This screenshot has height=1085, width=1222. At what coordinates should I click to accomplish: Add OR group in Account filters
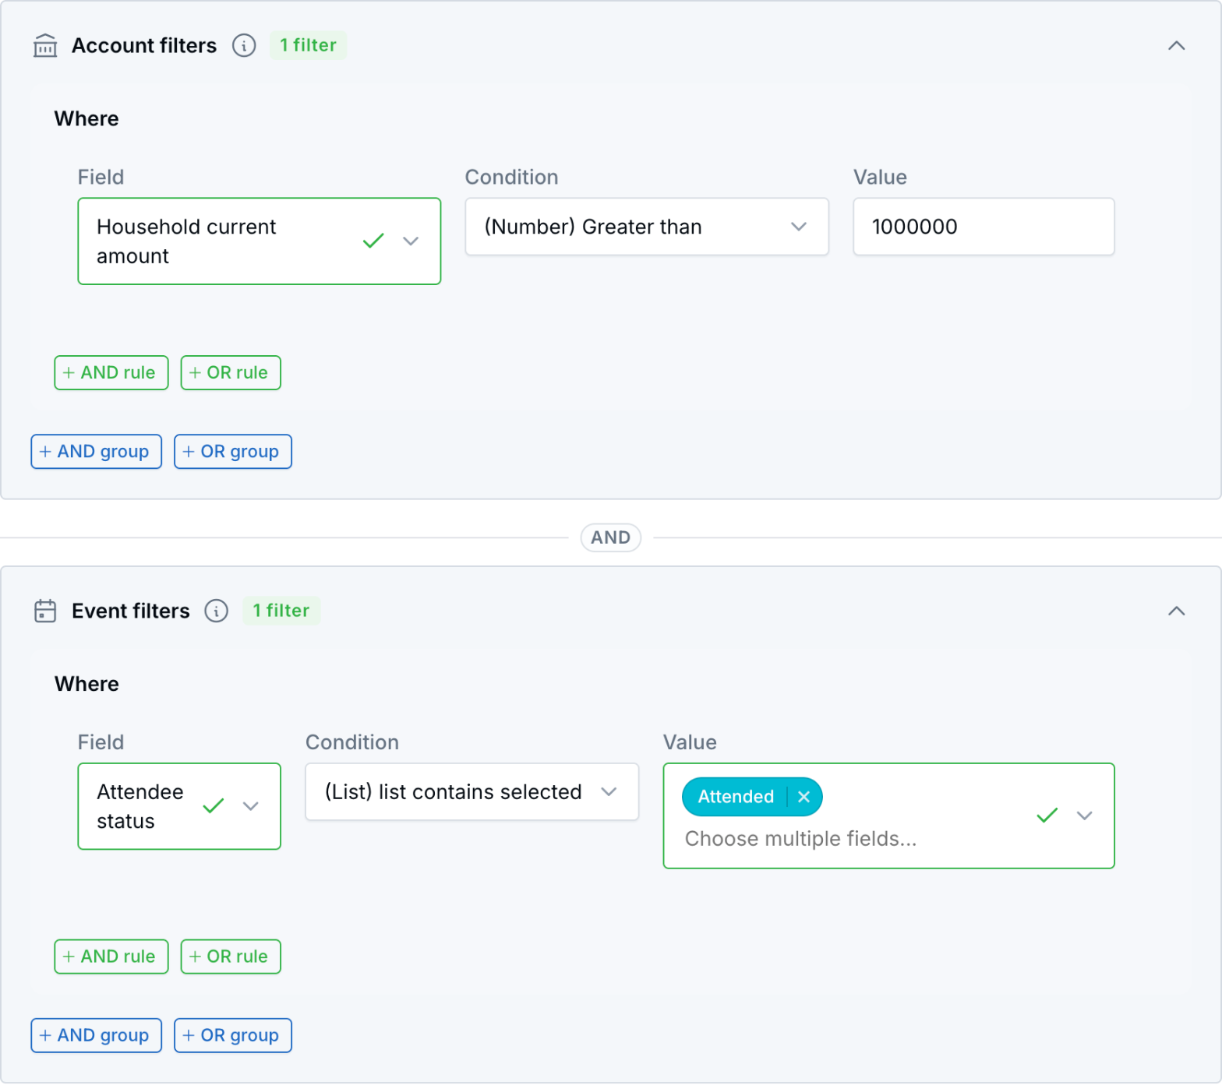(x=233, y=453)
